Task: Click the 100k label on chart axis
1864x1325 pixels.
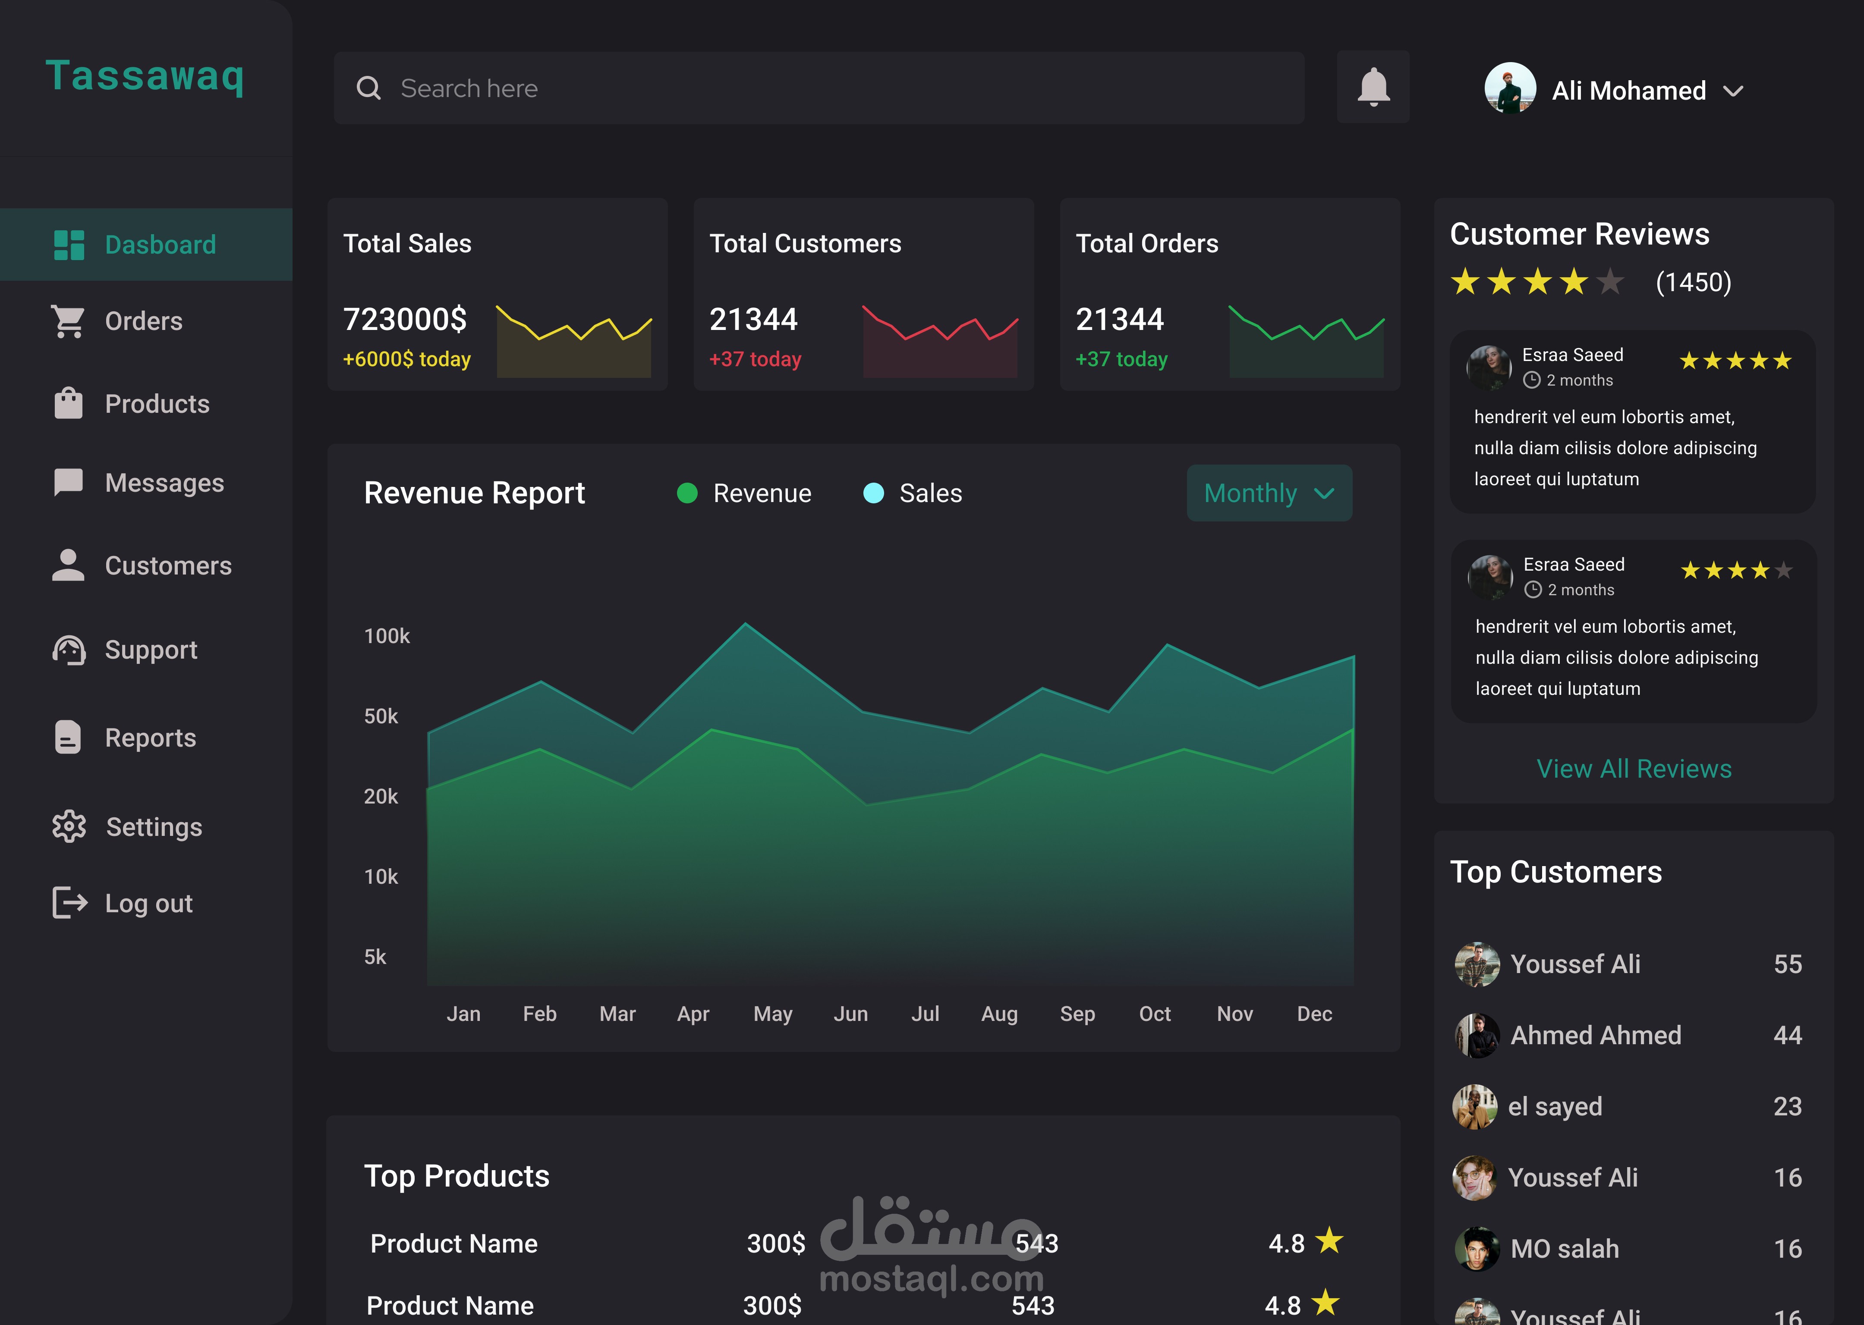Action: (x=387, y=636)
